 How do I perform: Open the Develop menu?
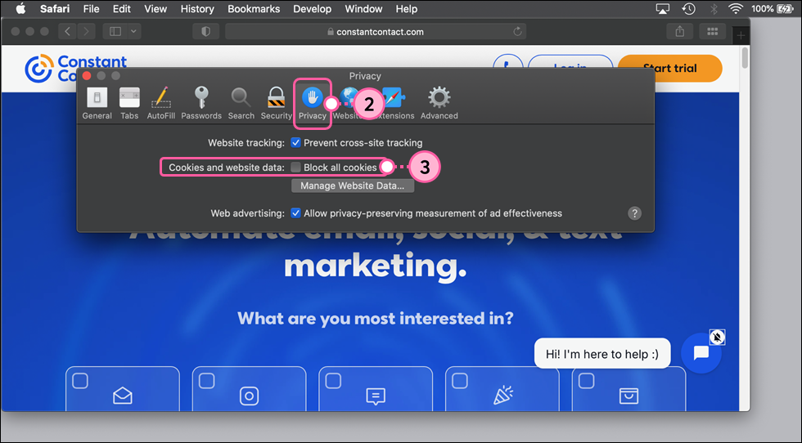[312, 9]
